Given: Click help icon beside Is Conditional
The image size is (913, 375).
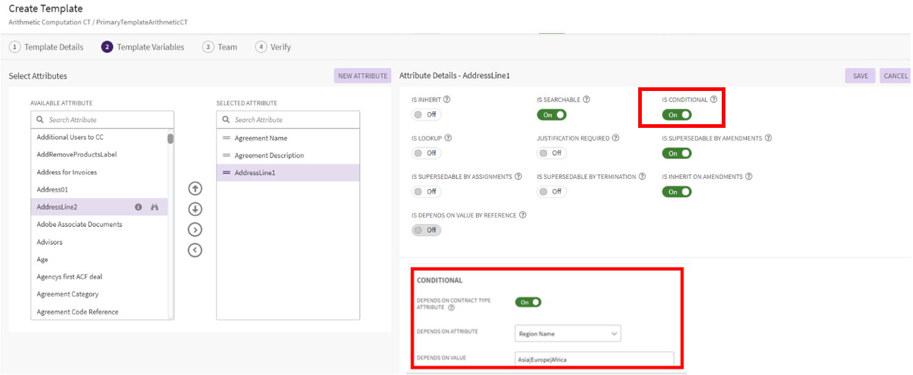Looking at the screenshot, I should click(714, 100).
